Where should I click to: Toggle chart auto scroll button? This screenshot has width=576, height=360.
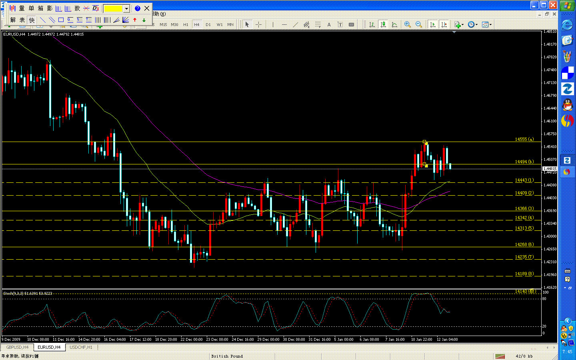tap(433, 25)
